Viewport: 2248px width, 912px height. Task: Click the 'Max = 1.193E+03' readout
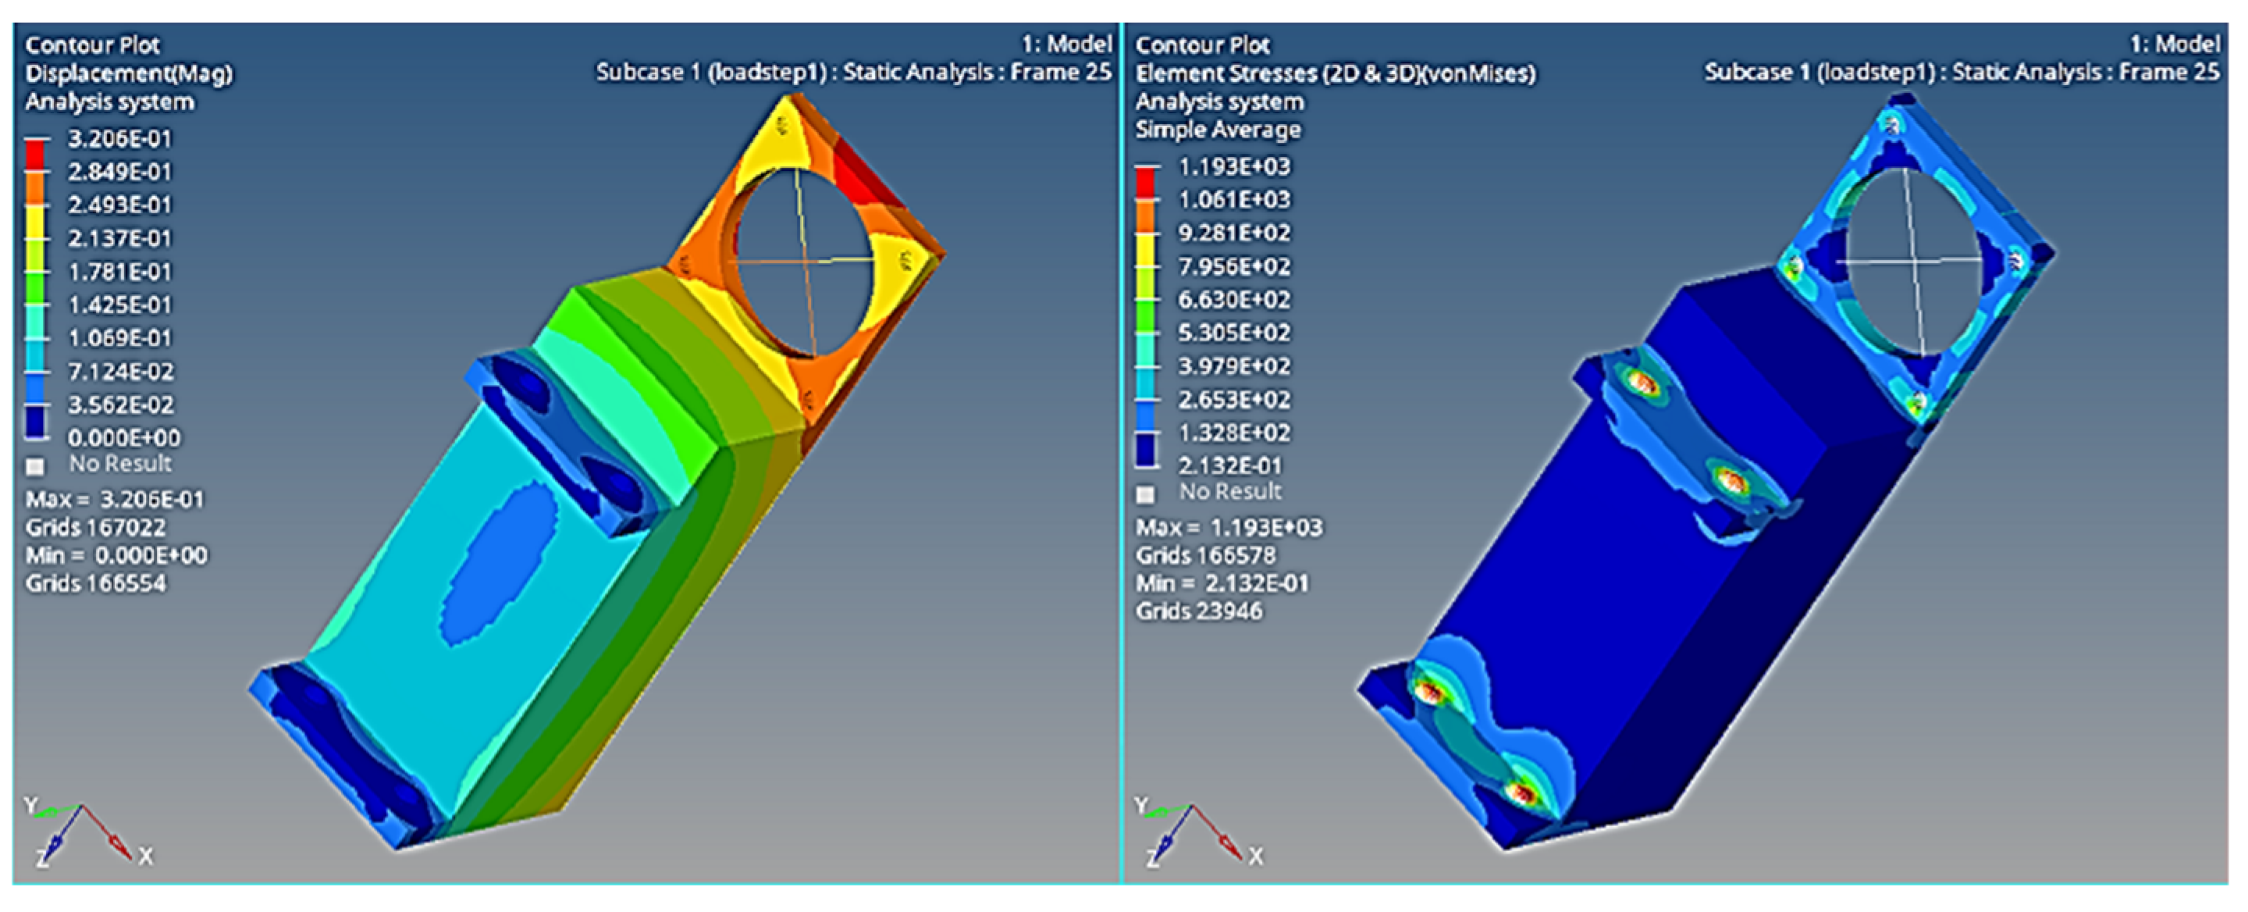tap(1229, 527)
